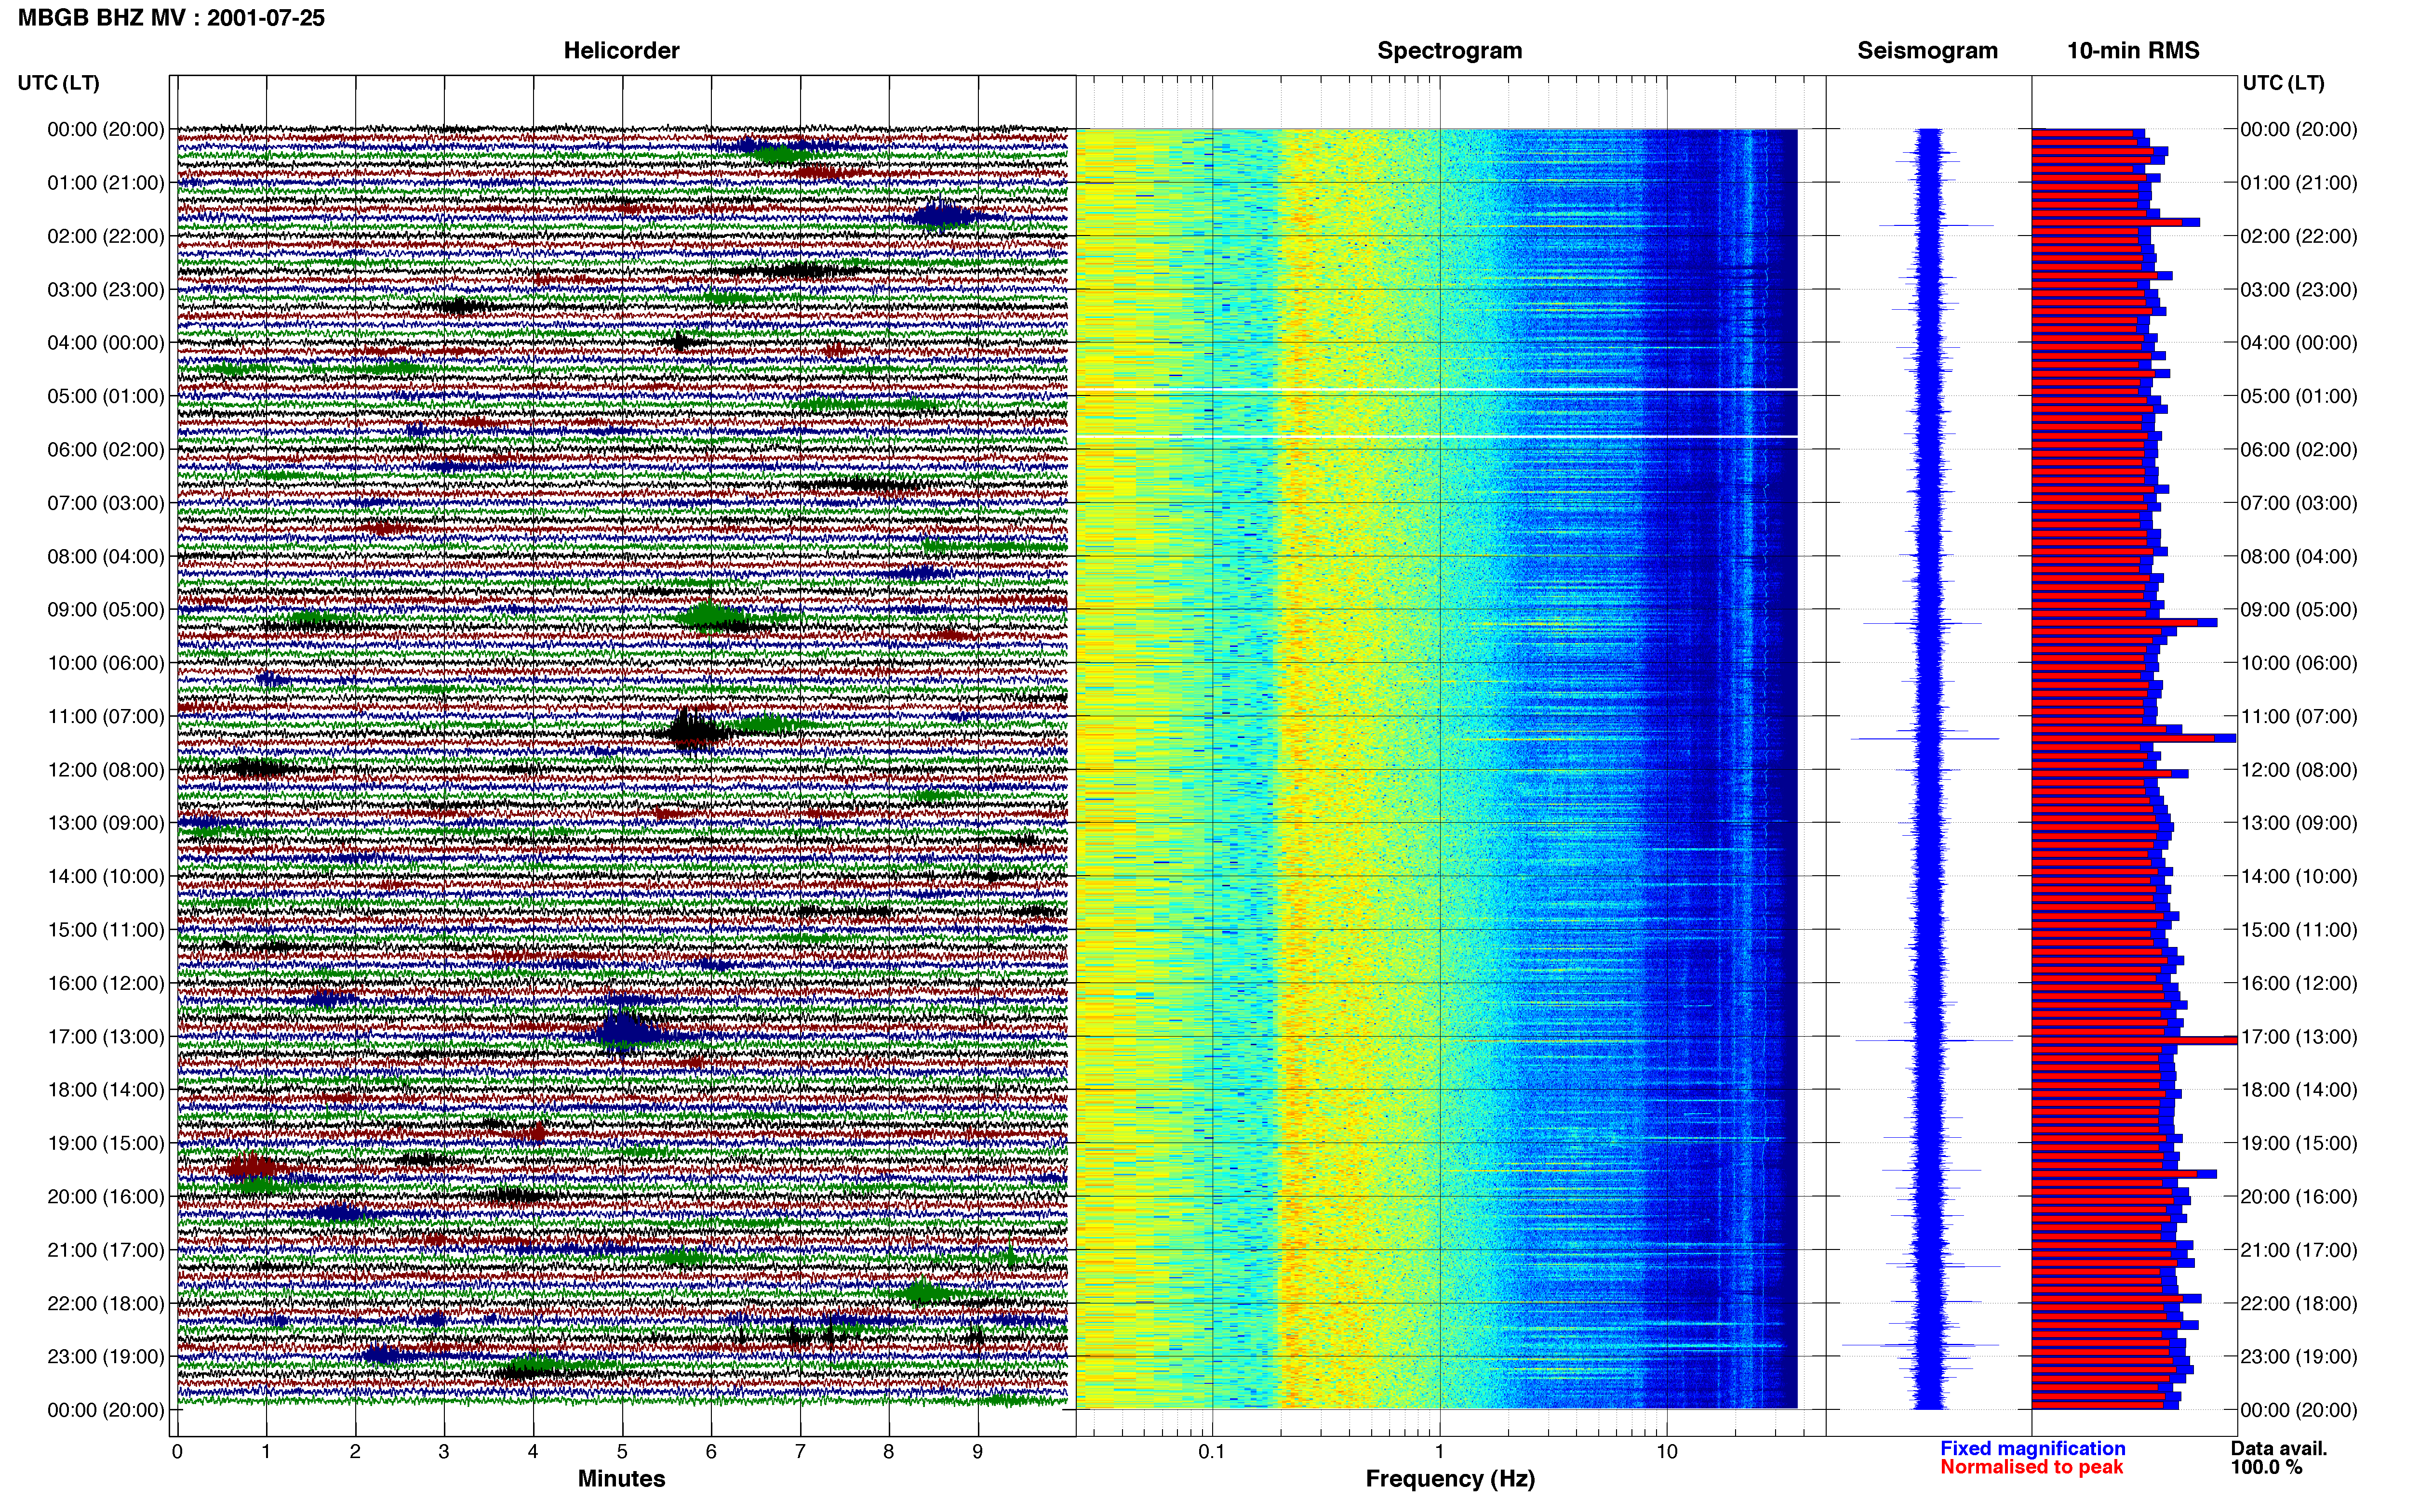Click the left time label '15:00 (11:00)'
Screen dimensions: 2419x1512
point(106,930)
